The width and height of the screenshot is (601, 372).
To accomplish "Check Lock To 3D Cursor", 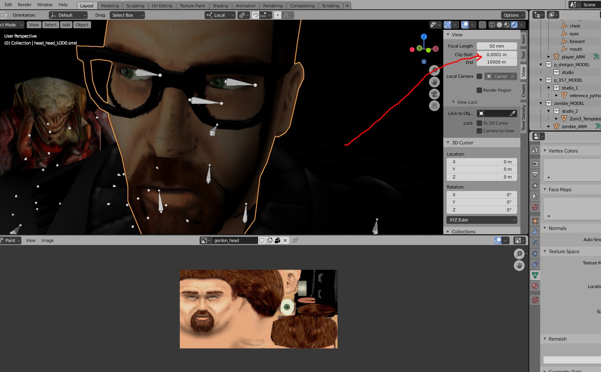I will coord(479,123).
